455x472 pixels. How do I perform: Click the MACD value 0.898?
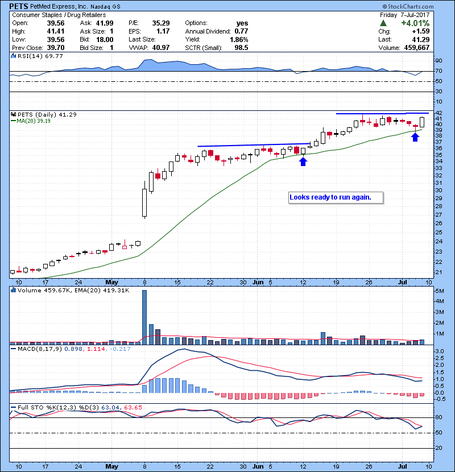pos(73,349)
